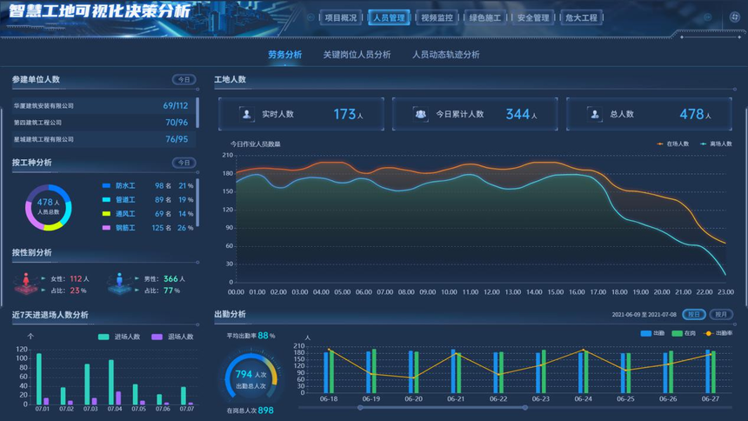Click the blue male figure icon
This screenshot has width=748, height=421.
point(119,284)
